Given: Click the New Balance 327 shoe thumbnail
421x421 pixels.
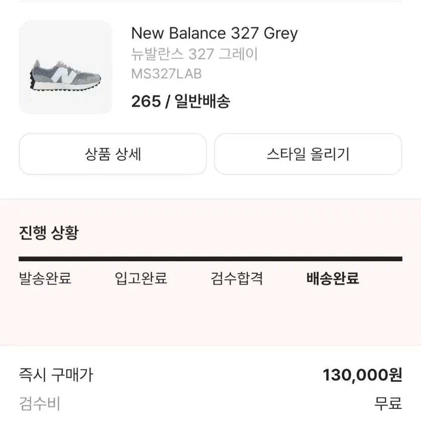Looking at the screenshot, I should coord(66,67).
